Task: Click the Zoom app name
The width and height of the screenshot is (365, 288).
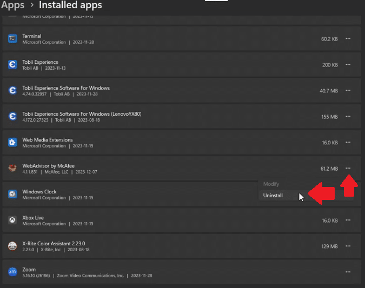Action: (29, 270)
